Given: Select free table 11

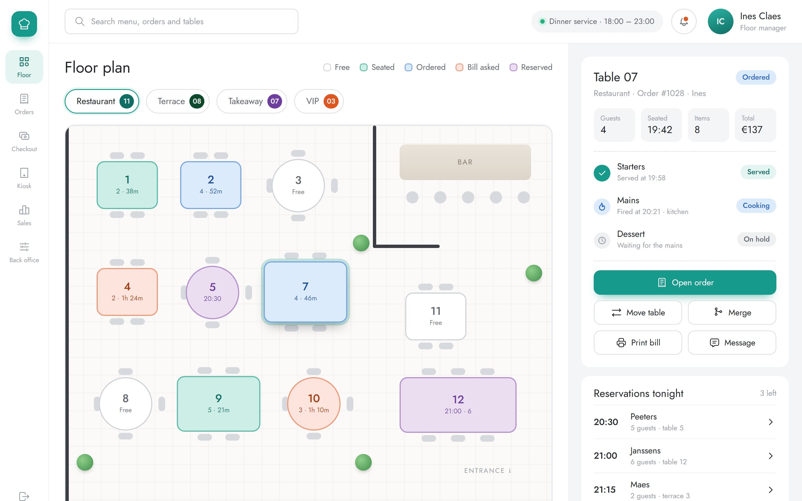Looking at the screenshot, I should pyautogui.click(x=436, y=316).
